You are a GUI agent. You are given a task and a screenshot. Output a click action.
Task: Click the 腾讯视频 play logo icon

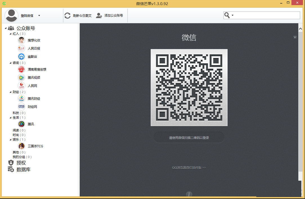click(21, 78)
